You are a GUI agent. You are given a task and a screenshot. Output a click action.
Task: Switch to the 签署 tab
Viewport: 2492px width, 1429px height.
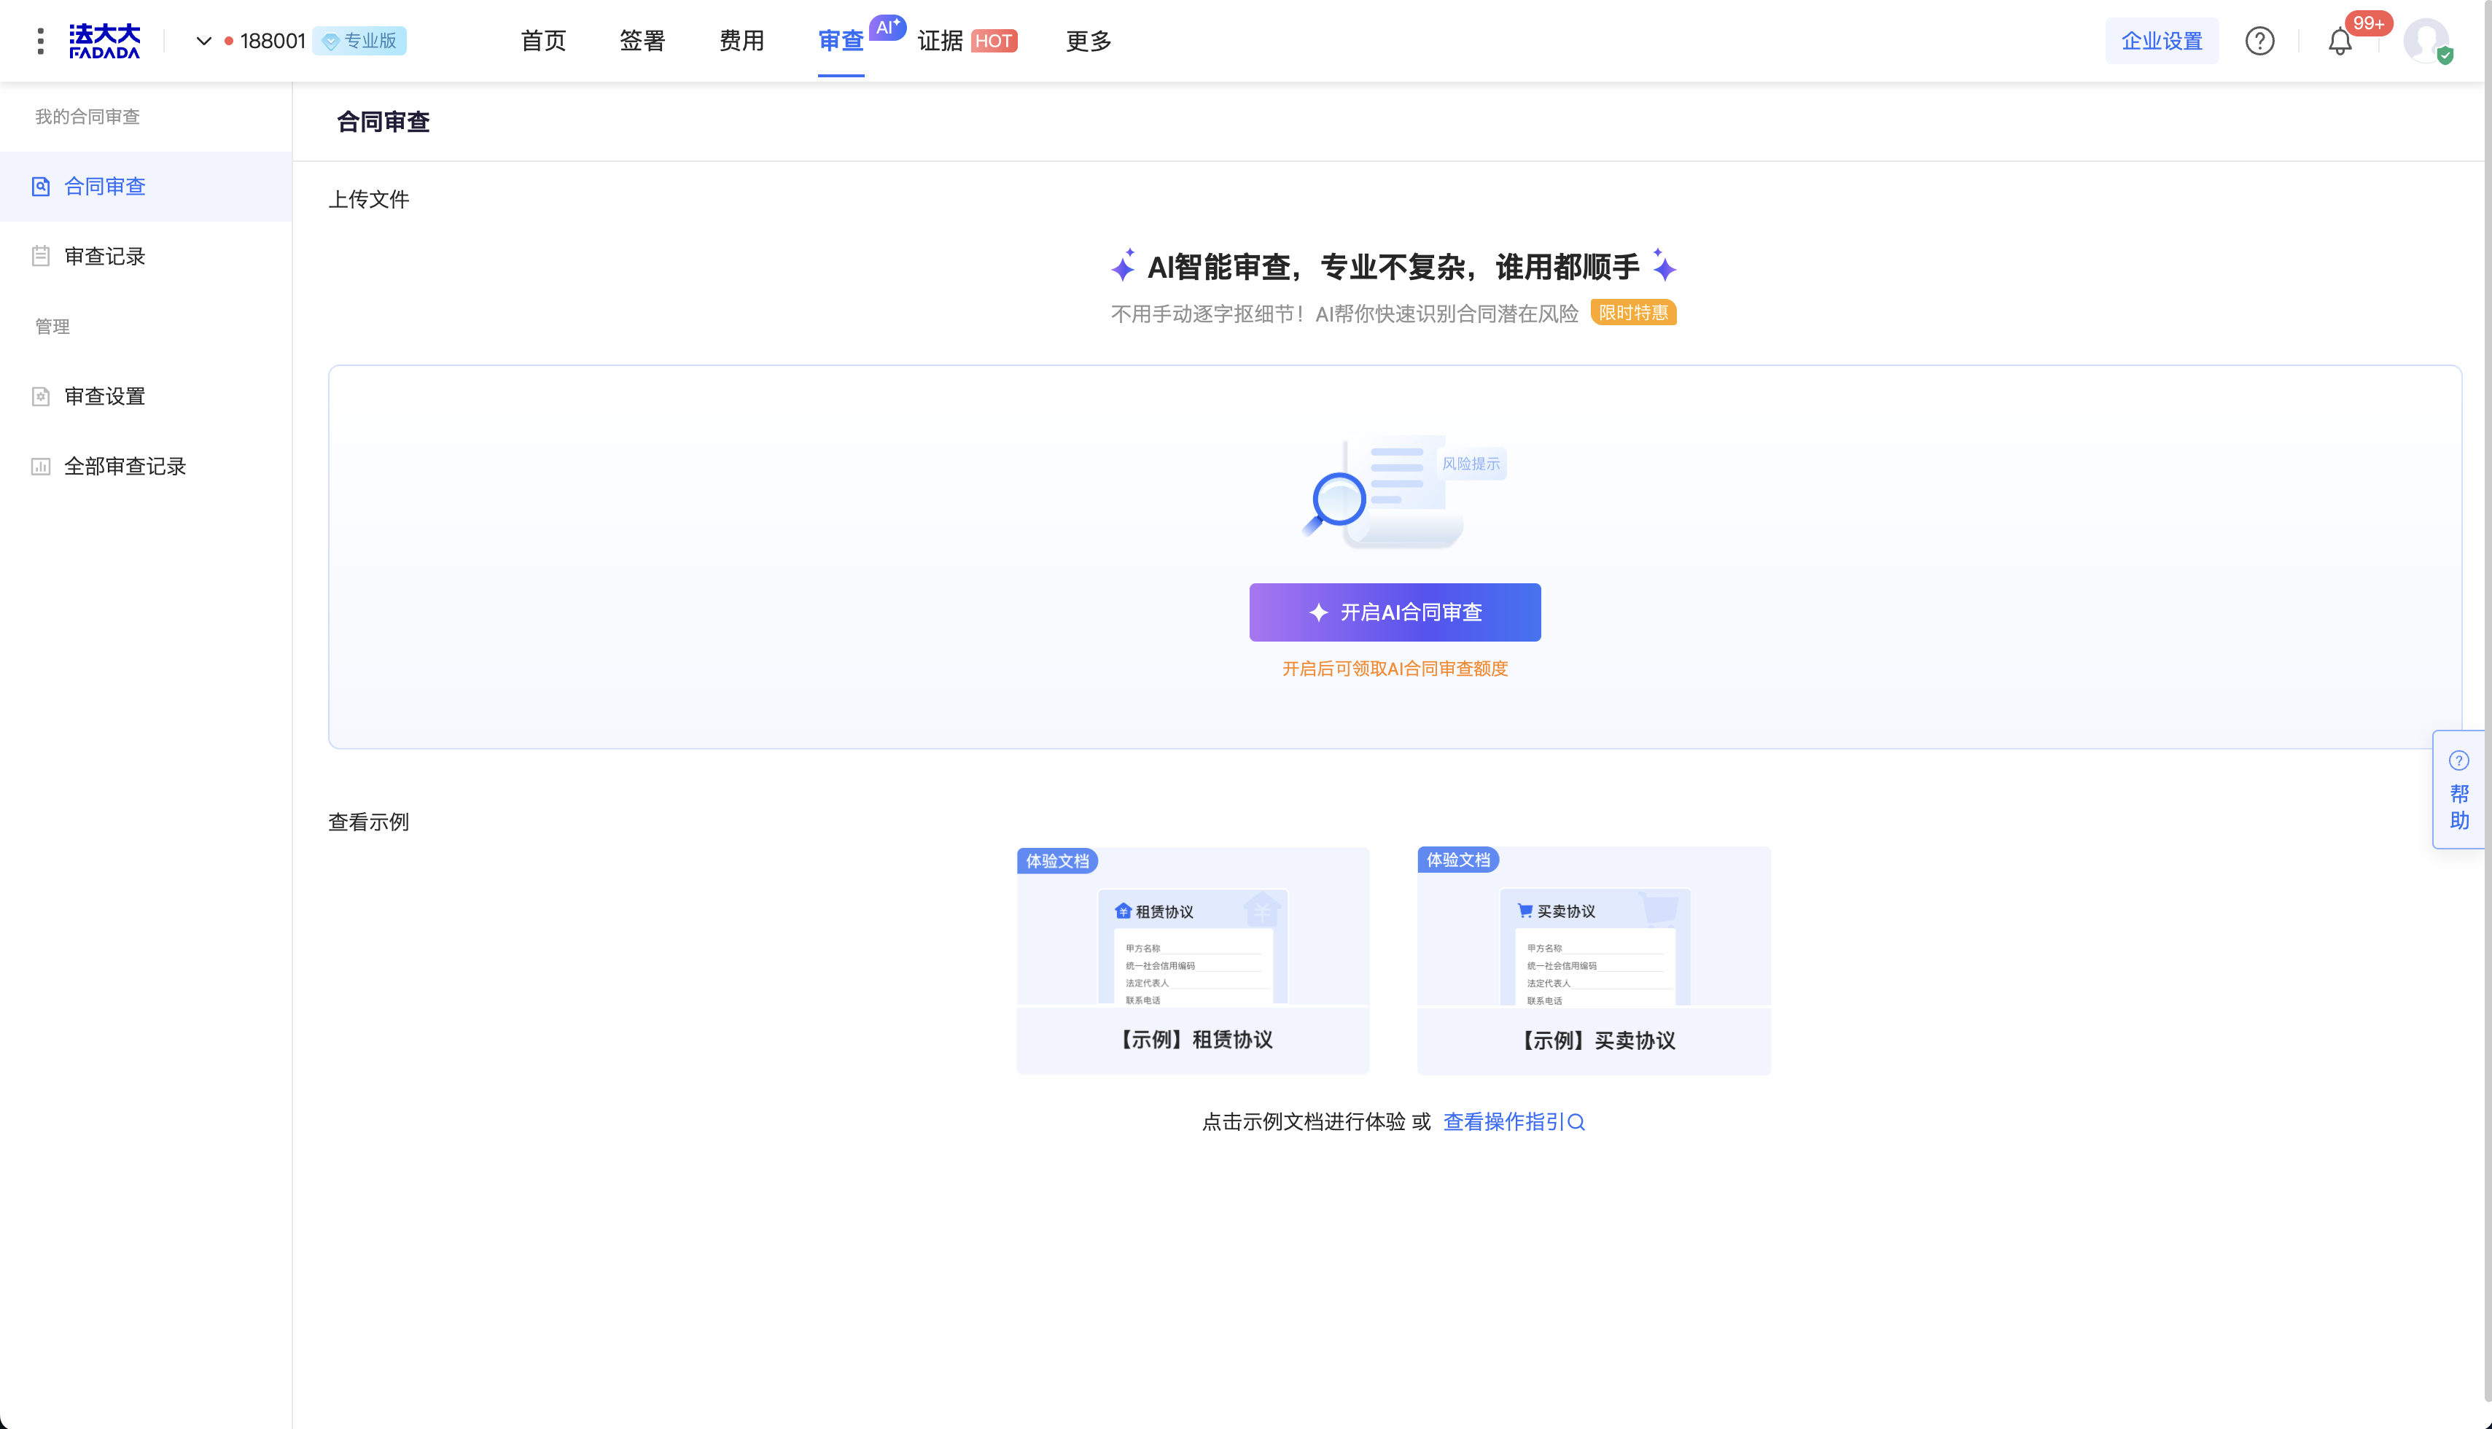[642, 40]
